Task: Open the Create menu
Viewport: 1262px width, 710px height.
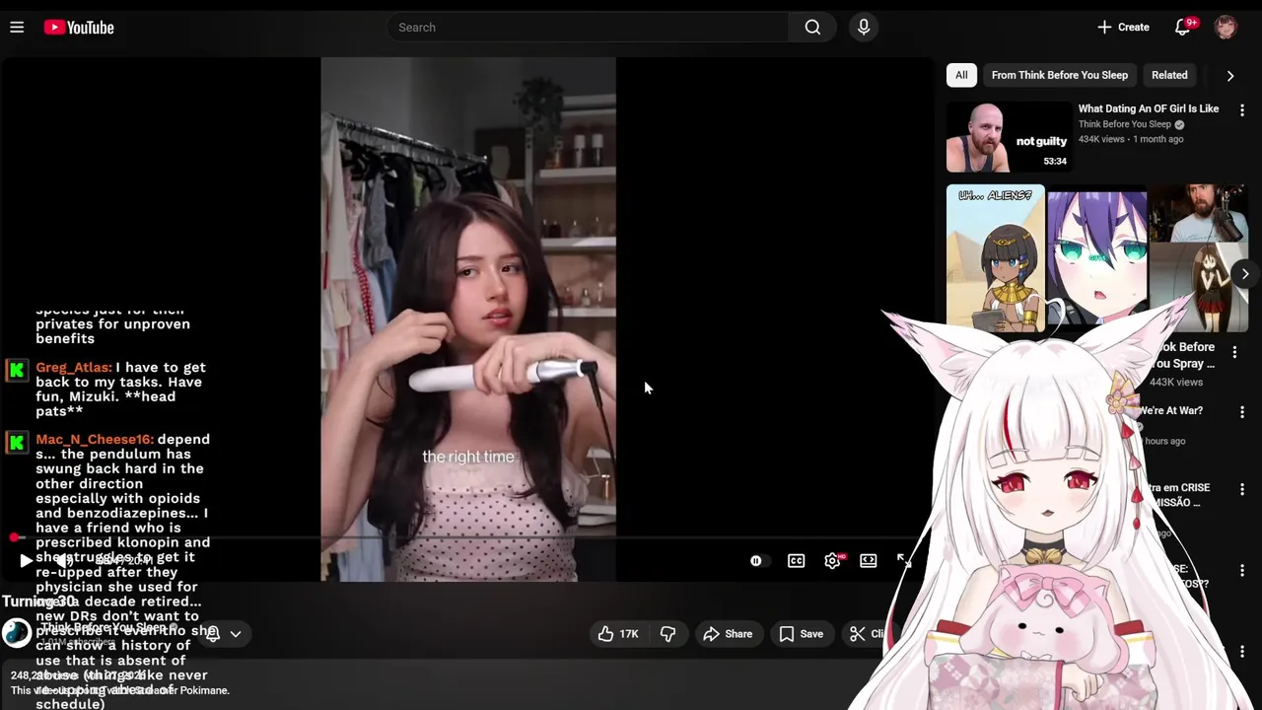Action: coord(1123,28)
